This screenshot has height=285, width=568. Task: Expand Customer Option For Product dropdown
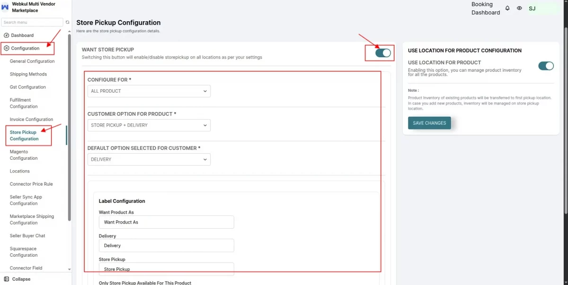tap(149, 125)
